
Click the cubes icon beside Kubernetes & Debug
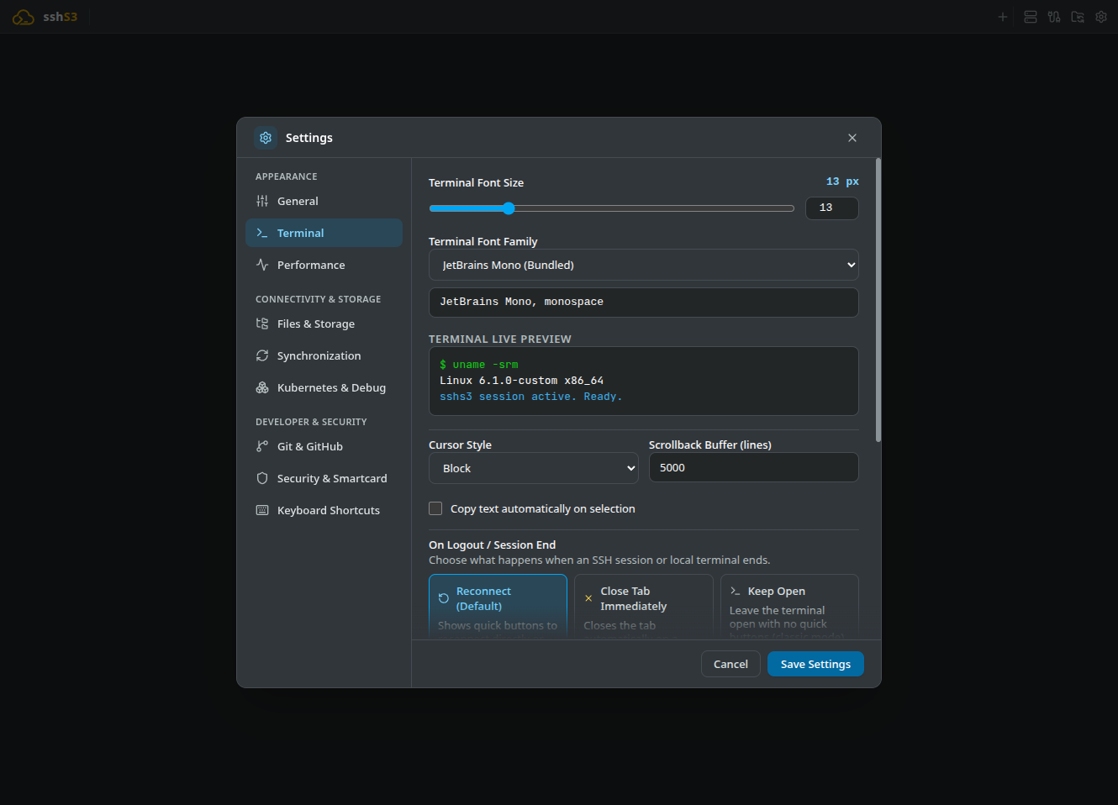click(262, 387)
